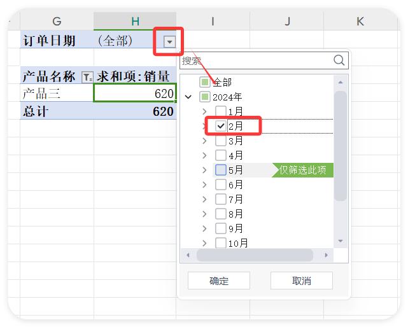Image resolution: width=408 pixels, height=327 pixels.
Task: Select column J header
Action: tap(286, 21)
